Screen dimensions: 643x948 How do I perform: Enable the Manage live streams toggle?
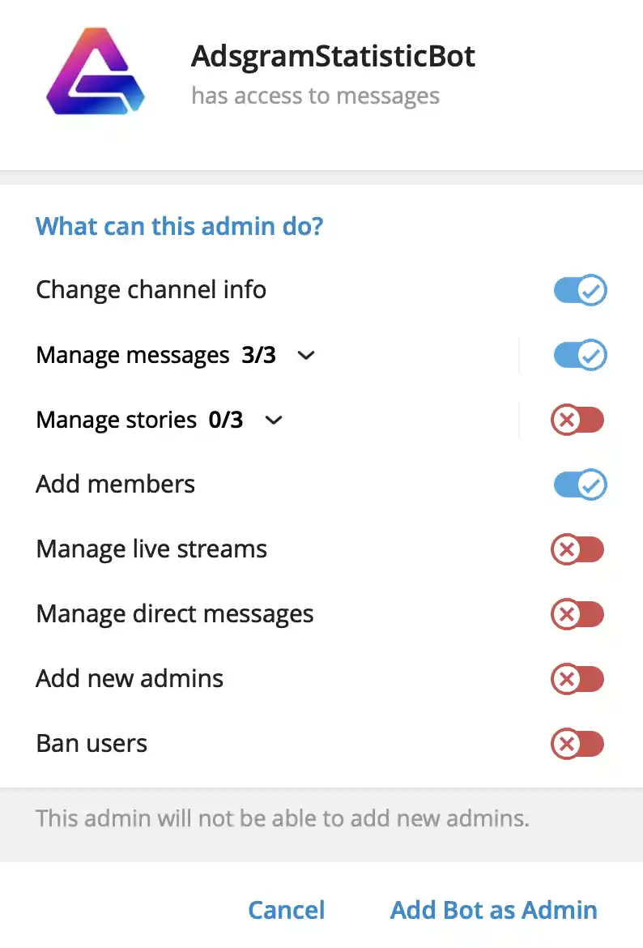click(577, 549)
